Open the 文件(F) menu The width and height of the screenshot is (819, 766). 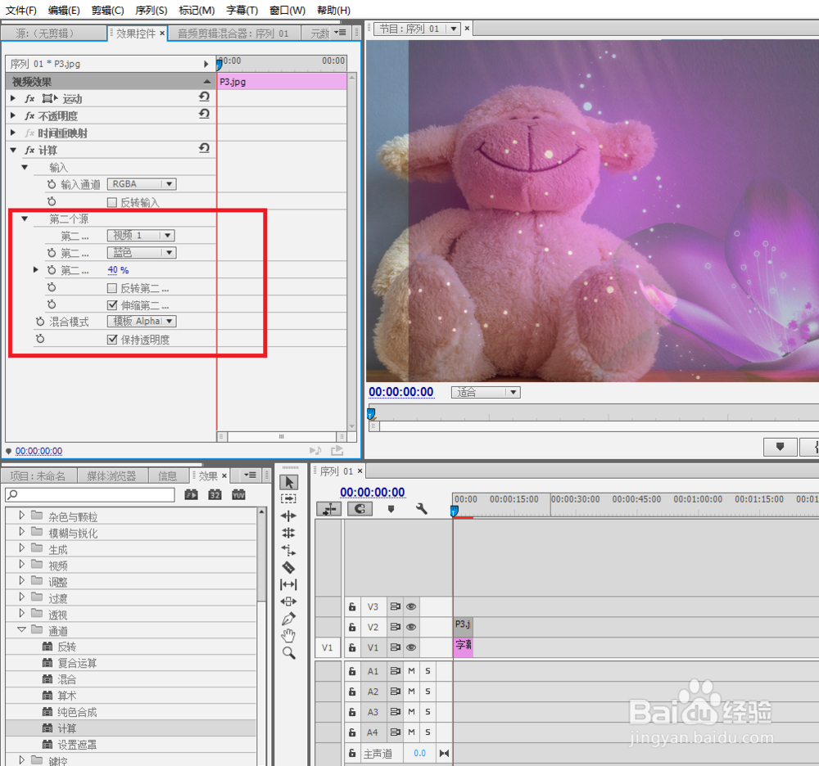pos(21,11)
